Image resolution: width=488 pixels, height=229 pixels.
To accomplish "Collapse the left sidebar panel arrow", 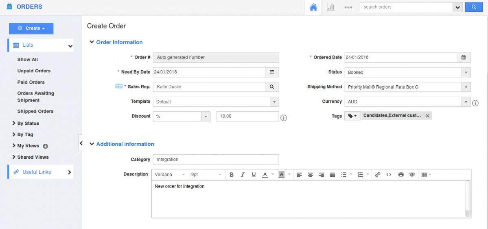I will click(x=81, y=143).
